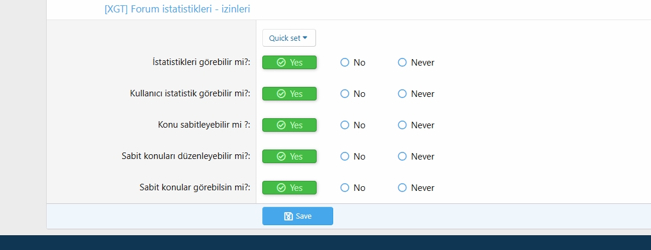This screenshot has width=651, height=250.
Task: Click the Quick set caret arrow
Action: (305, 38)
